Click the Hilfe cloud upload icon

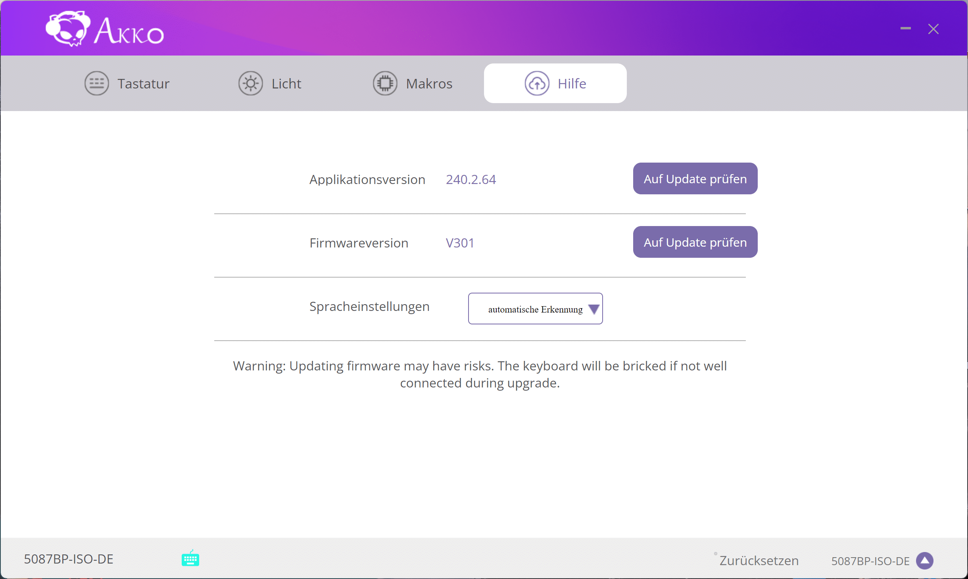tap(537, 83)
